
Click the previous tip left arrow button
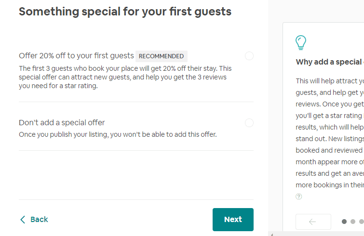313,222
